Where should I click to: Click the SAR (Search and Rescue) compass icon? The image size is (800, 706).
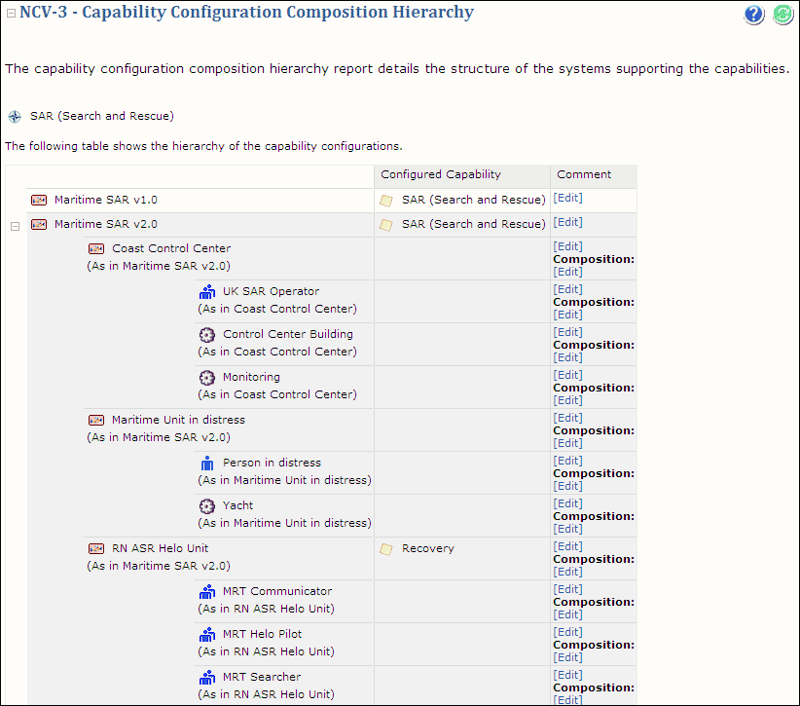[15, 117]
